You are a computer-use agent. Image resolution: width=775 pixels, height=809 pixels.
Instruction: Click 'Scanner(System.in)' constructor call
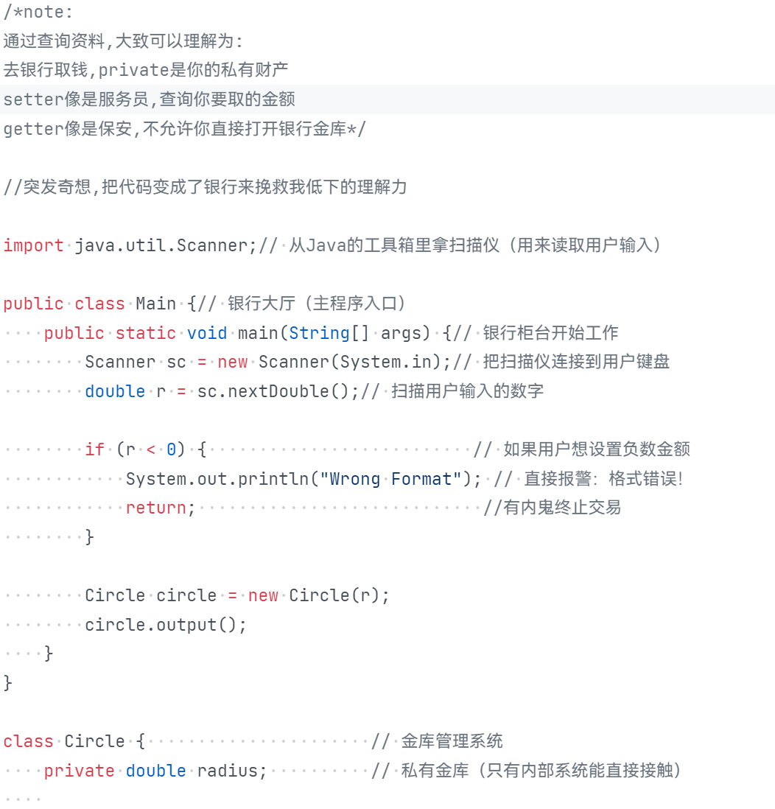(x=351, y=362)
